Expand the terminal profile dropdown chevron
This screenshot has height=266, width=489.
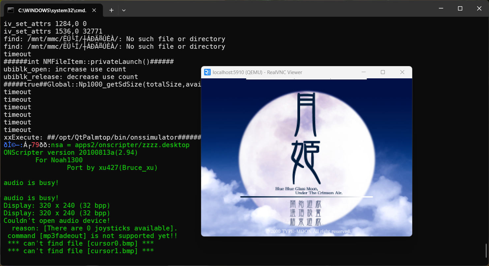(x=124, y=10)
